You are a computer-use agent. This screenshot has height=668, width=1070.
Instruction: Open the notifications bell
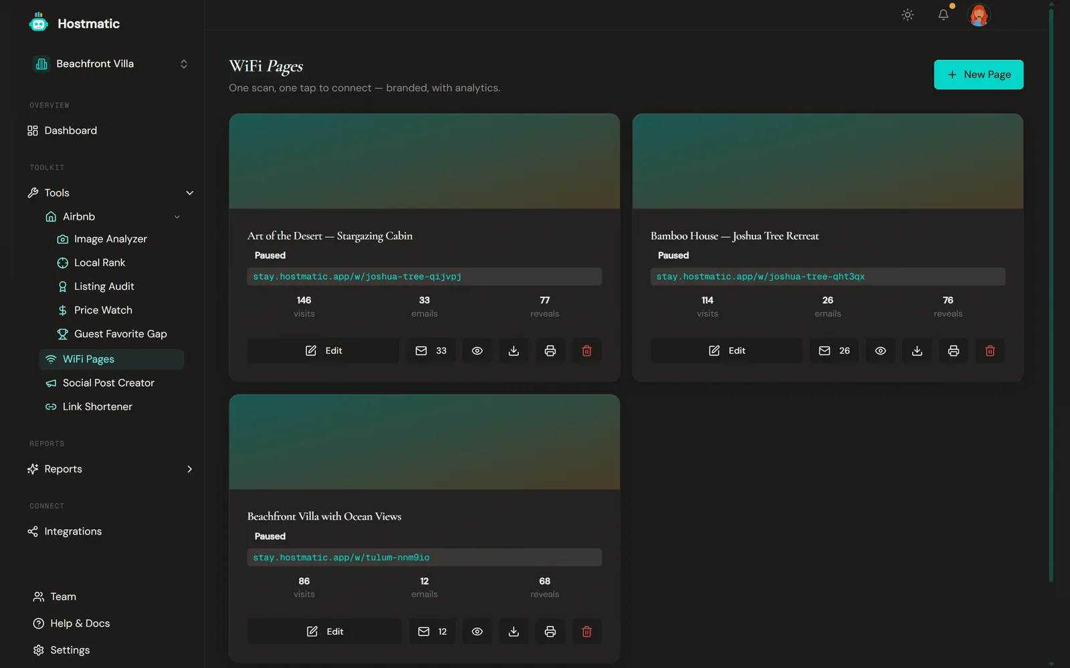[943, 15]
